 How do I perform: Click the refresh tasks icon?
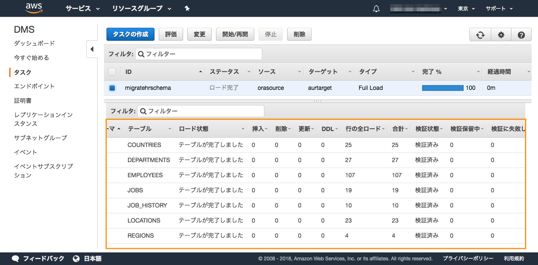[480, 35]
